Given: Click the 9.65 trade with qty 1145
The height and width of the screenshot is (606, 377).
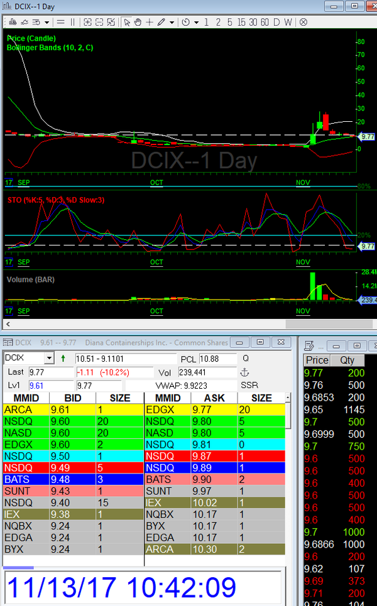Looking at the screenshot, I should point(334,409).
